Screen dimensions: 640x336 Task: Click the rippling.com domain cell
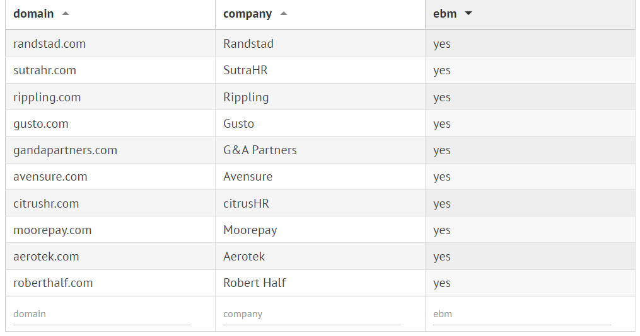[47, 98]
